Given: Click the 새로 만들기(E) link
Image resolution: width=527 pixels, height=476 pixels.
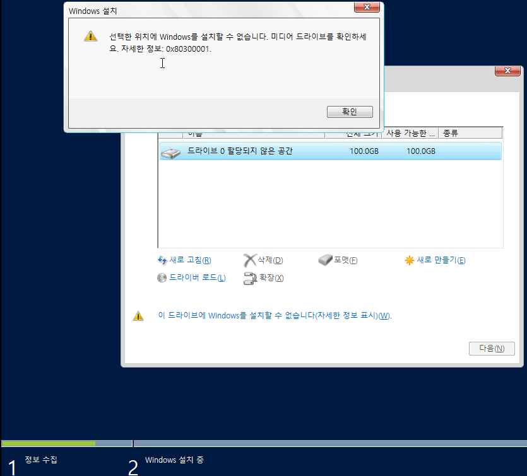Looking at the screenshot, I should (441, 260).
